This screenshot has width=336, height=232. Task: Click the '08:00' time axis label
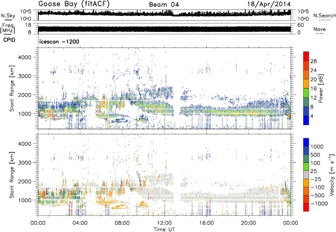pos(122,223)
